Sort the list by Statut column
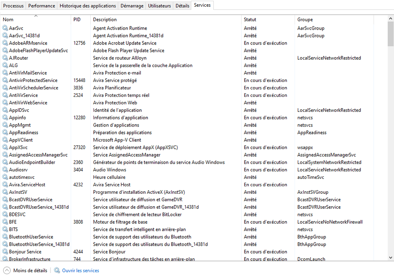The width and height of the screenshot is (394, 280). point(250,20)
